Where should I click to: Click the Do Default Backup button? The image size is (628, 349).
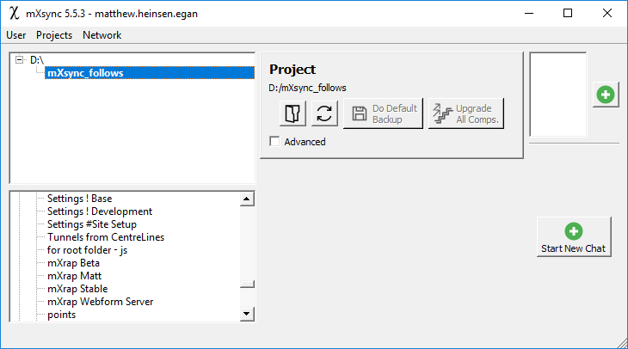tap(384, 114)
